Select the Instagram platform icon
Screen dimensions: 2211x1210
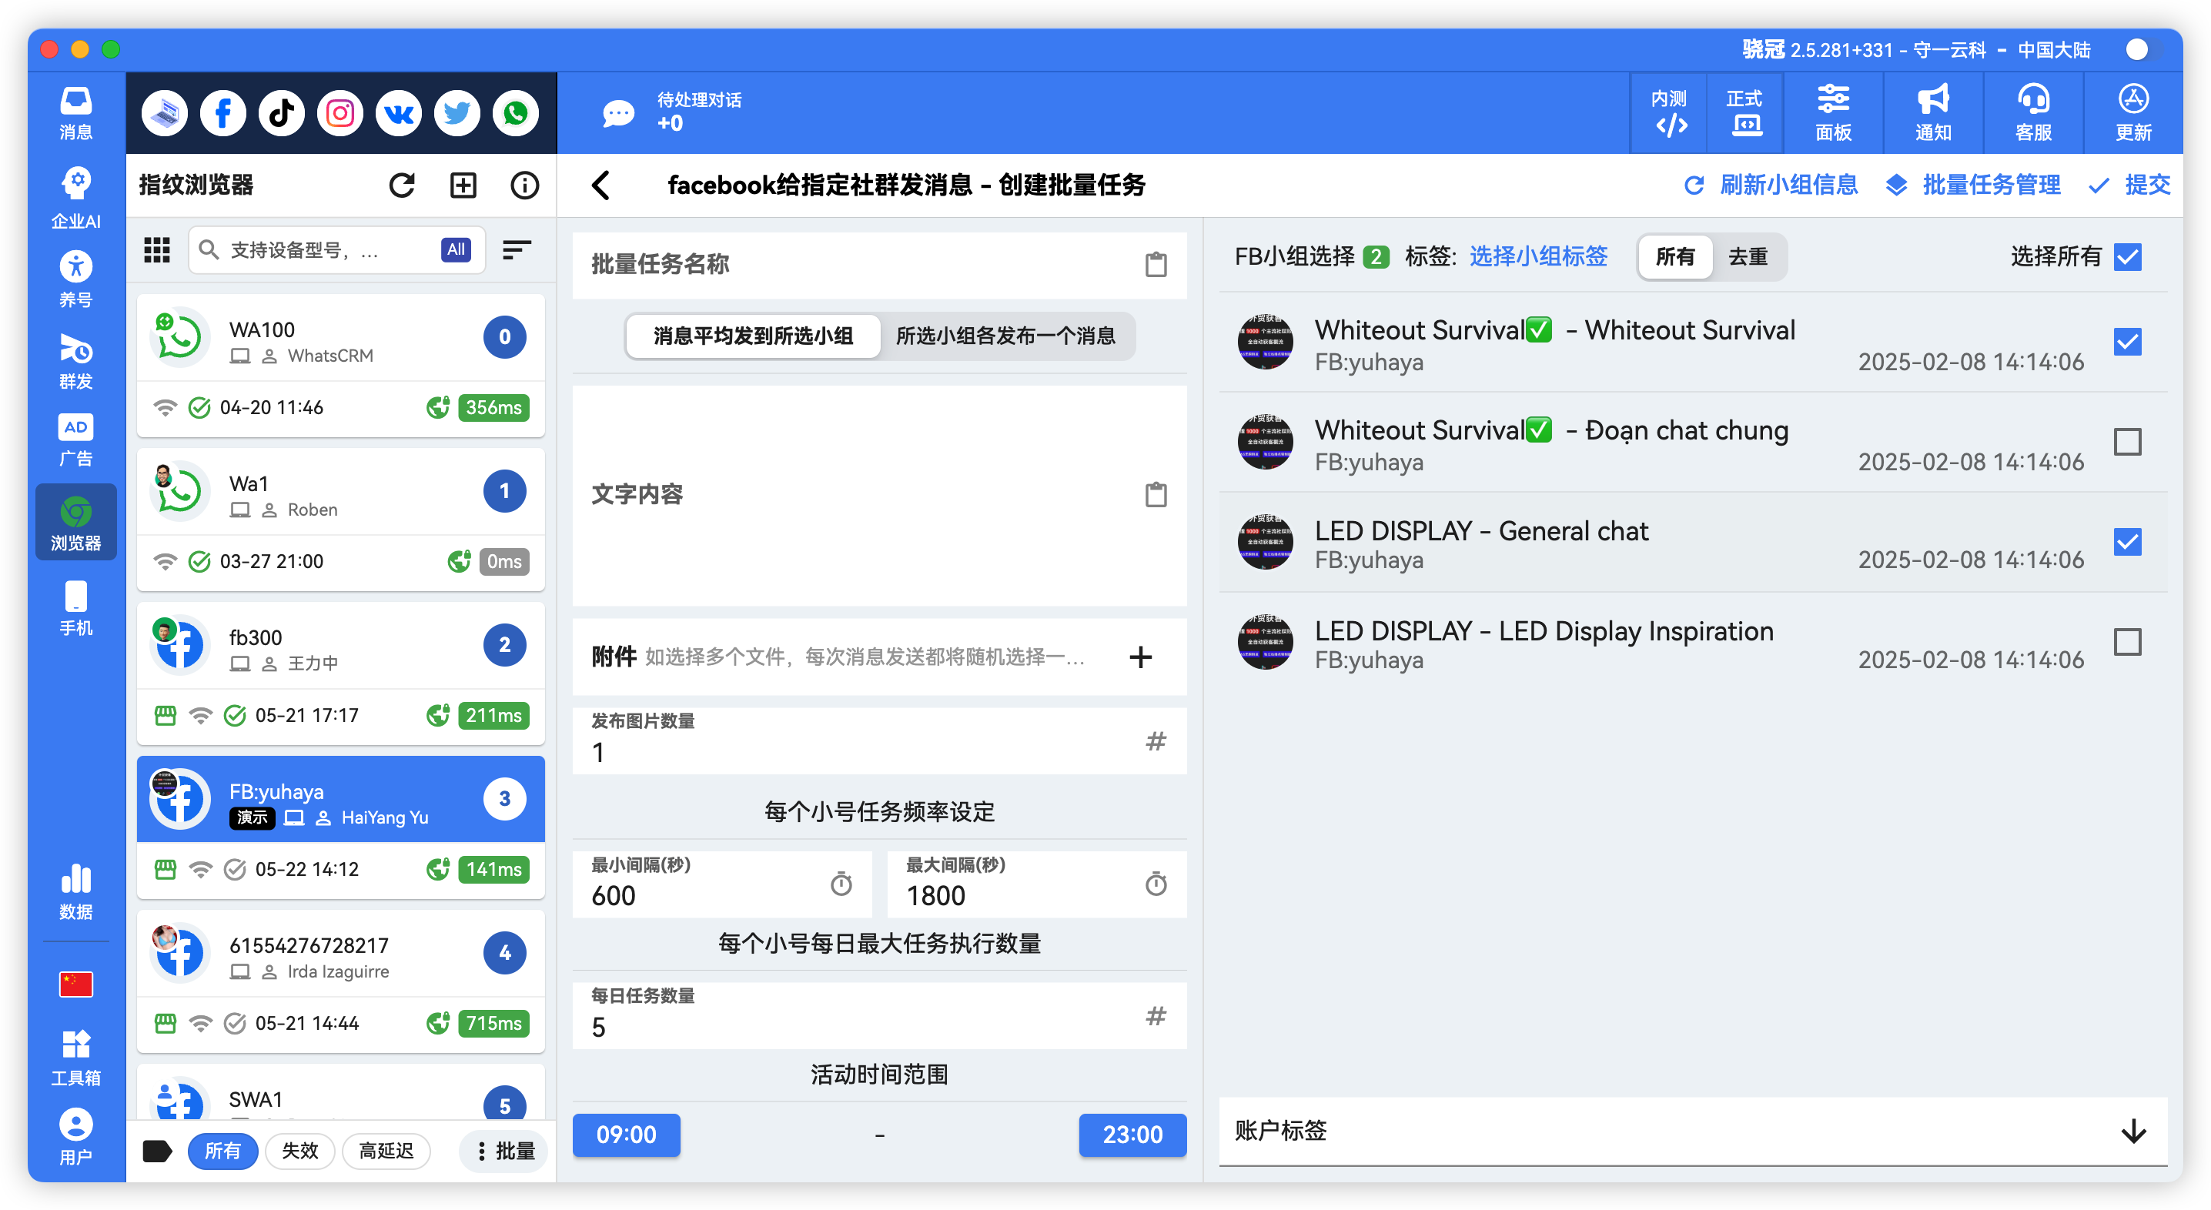coord(340,112)
